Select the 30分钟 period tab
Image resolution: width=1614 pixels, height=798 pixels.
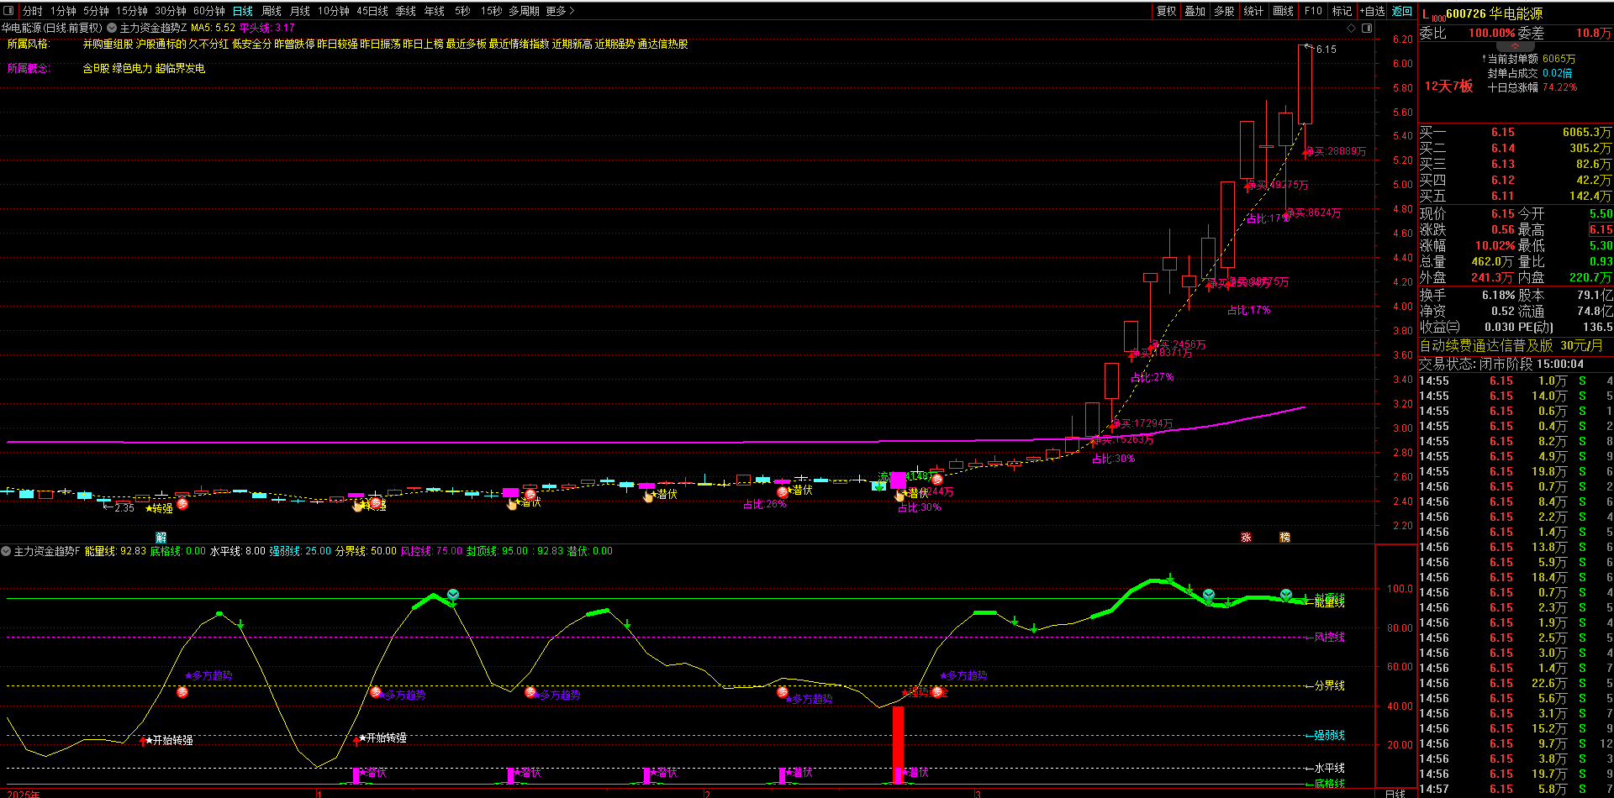[x=170, y=11]
